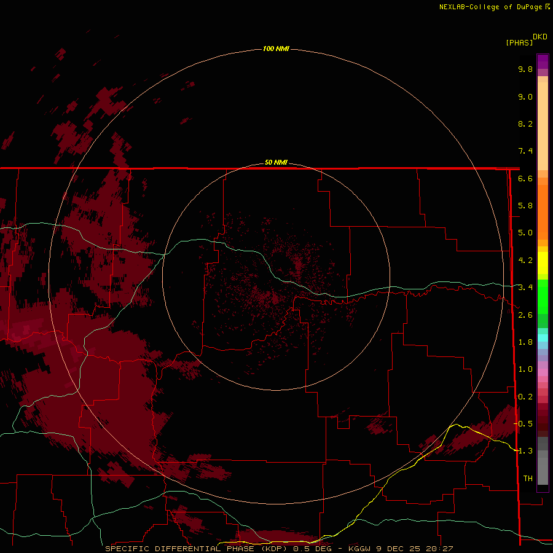The height and width of the screenshot is (553, 553).
Task: Click the TH threshold label on the scale
Action: coord(528,479)
